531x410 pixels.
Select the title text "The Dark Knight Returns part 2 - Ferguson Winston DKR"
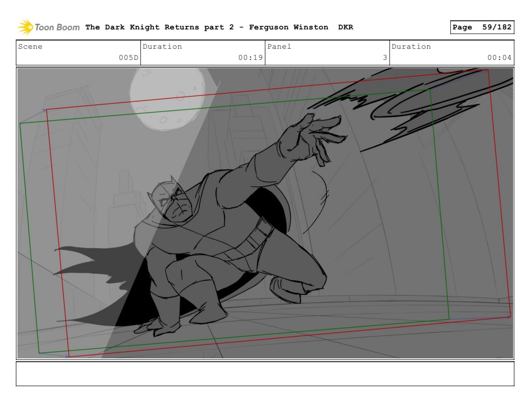pyautogui.click(x=219, y=27)
